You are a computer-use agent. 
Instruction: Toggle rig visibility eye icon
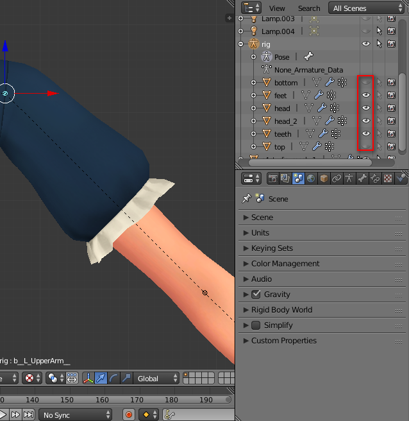(366, 44)
